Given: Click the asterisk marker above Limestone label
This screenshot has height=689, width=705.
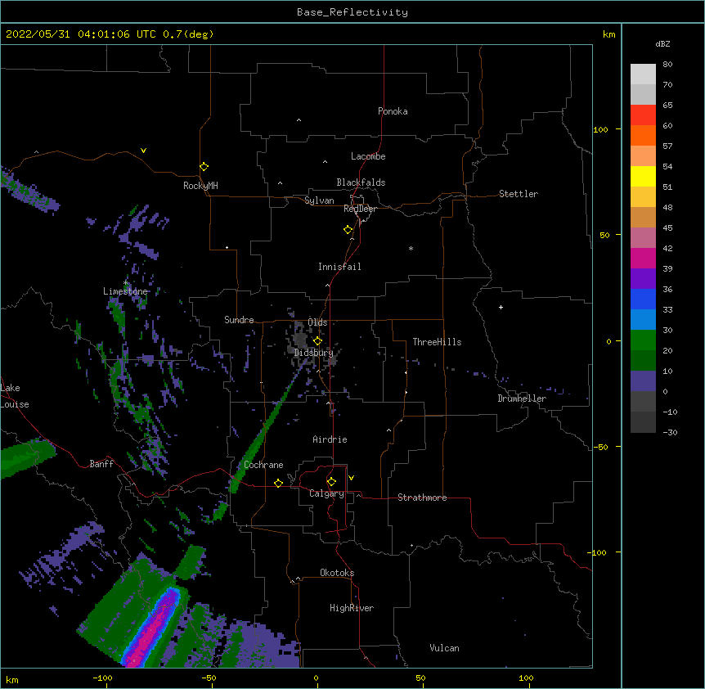Looking at the screenshot, I should coord(125,283).
